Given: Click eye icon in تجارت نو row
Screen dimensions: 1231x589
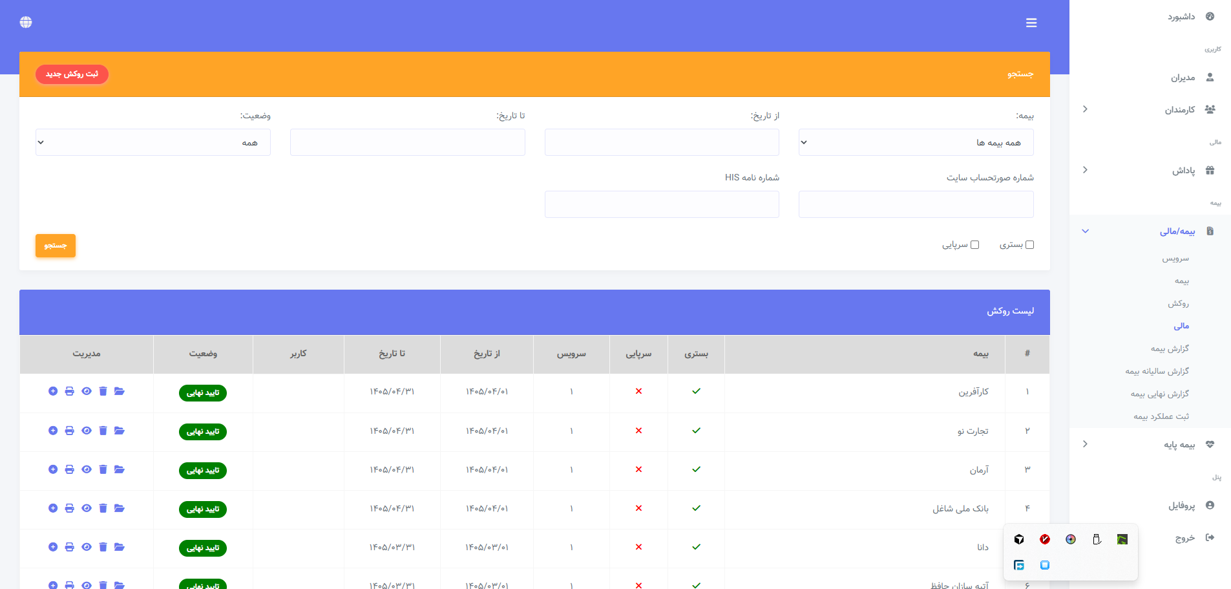Looking at the screenshot, I should pos(87,431).
